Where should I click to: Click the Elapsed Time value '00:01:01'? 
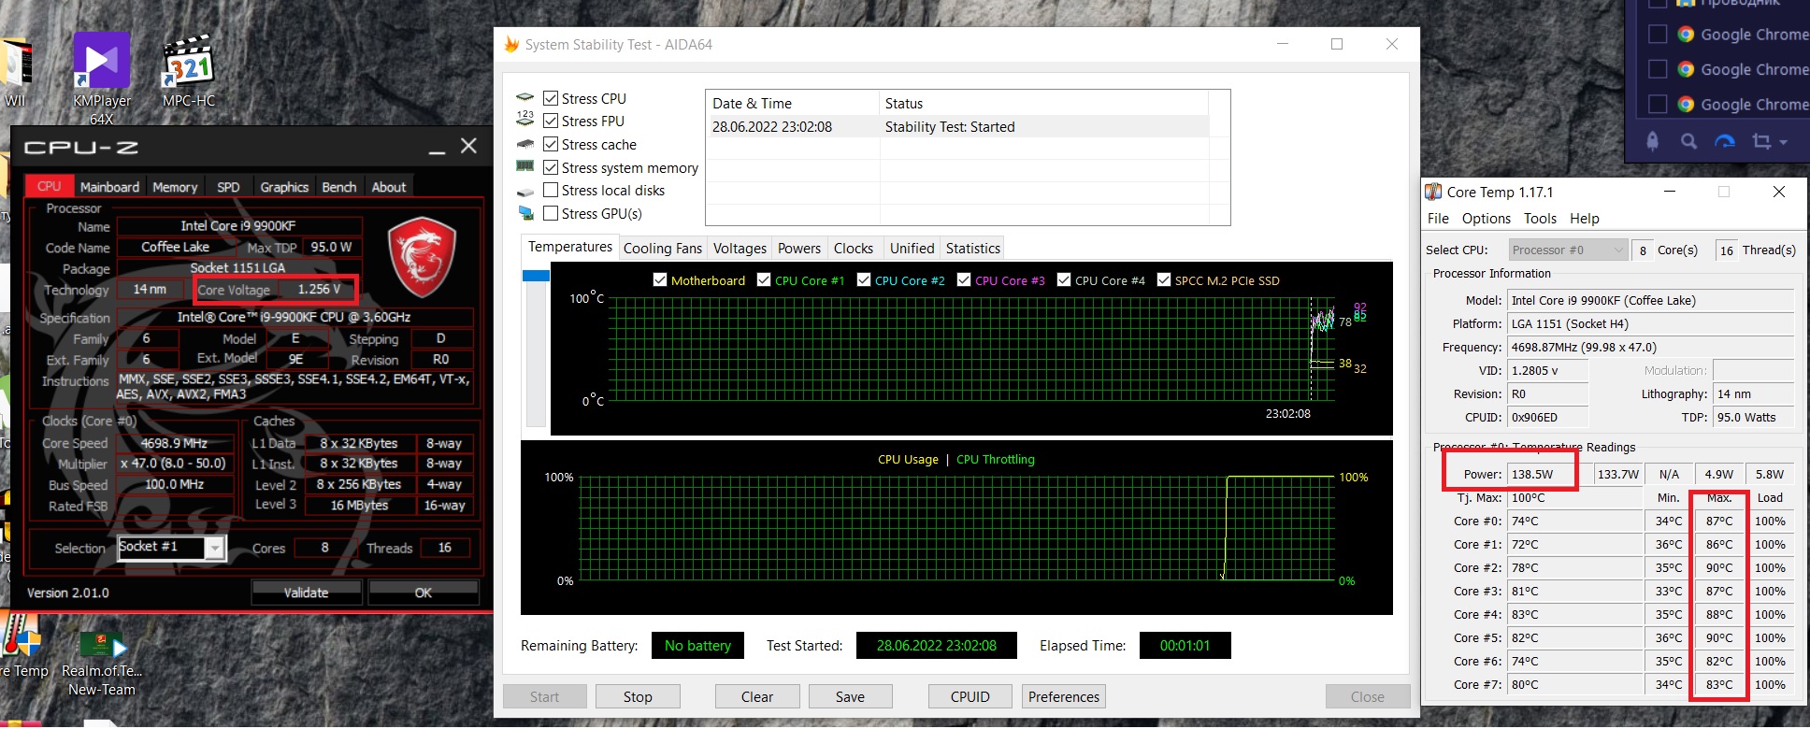click(x=1185, y=646)
